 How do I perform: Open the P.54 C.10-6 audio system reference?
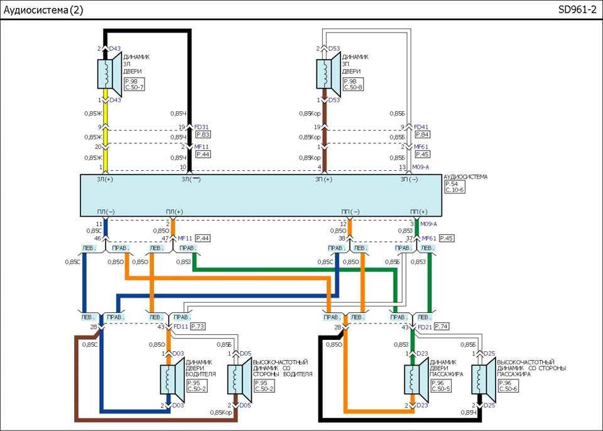(x=454, y=187)
